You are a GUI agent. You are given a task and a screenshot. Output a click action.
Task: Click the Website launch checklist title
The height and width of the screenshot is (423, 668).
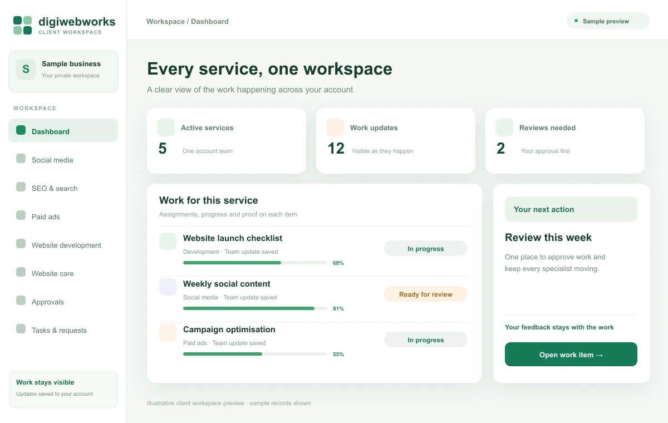233,238
